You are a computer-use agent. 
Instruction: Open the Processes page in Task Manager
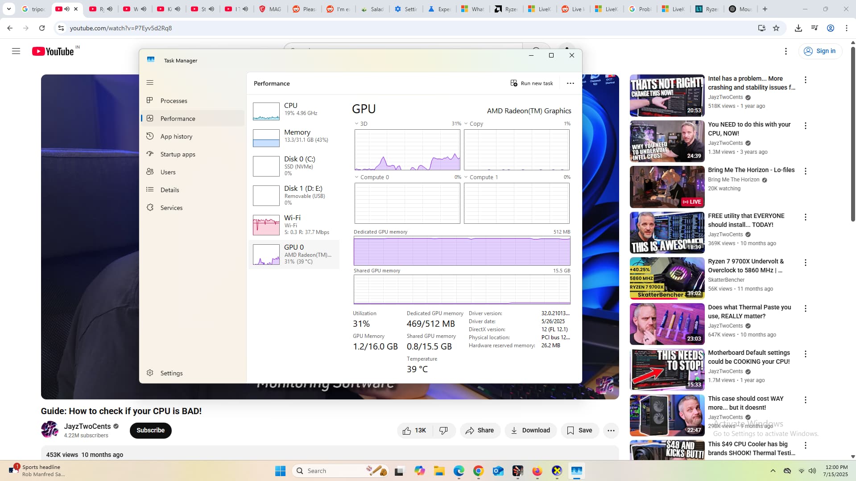[174, 101]
